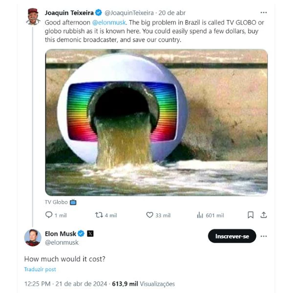Click the Elon Musk display name
The width and height of the screenshot is (293, 293).
click(x=61, y=233)
